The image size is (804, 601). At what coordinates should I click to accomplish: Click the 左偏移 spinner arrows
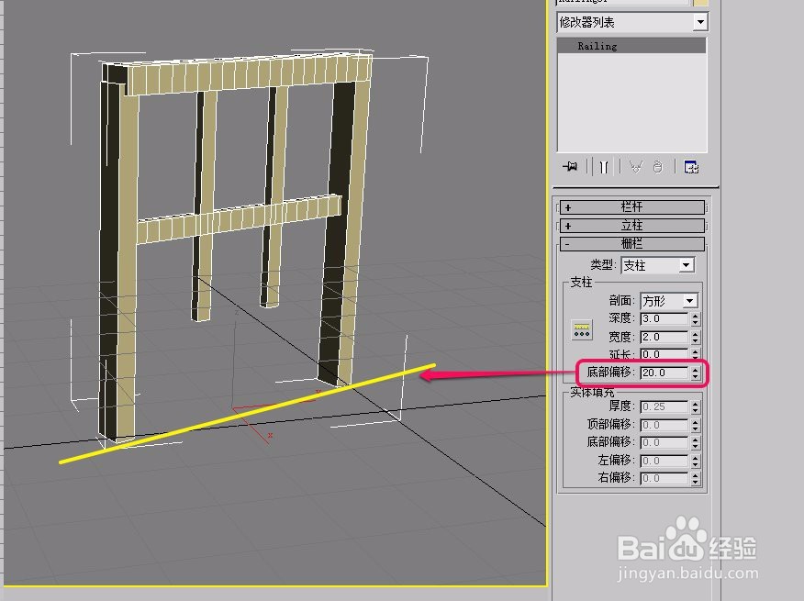tap(696, 462)
